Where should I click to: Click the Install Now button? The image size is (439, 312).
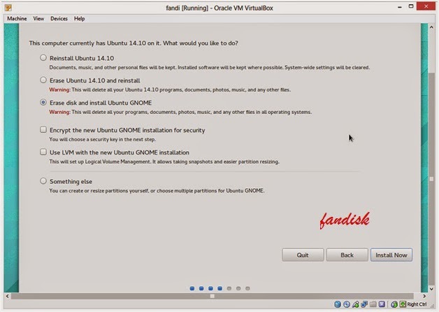pyautogui.click(x=391, y=255)
